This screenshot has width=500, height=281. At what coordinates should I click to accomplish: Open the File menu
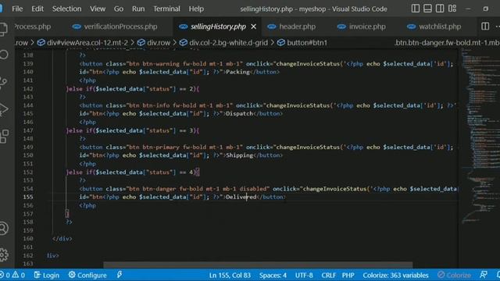(x=17, y=9)
